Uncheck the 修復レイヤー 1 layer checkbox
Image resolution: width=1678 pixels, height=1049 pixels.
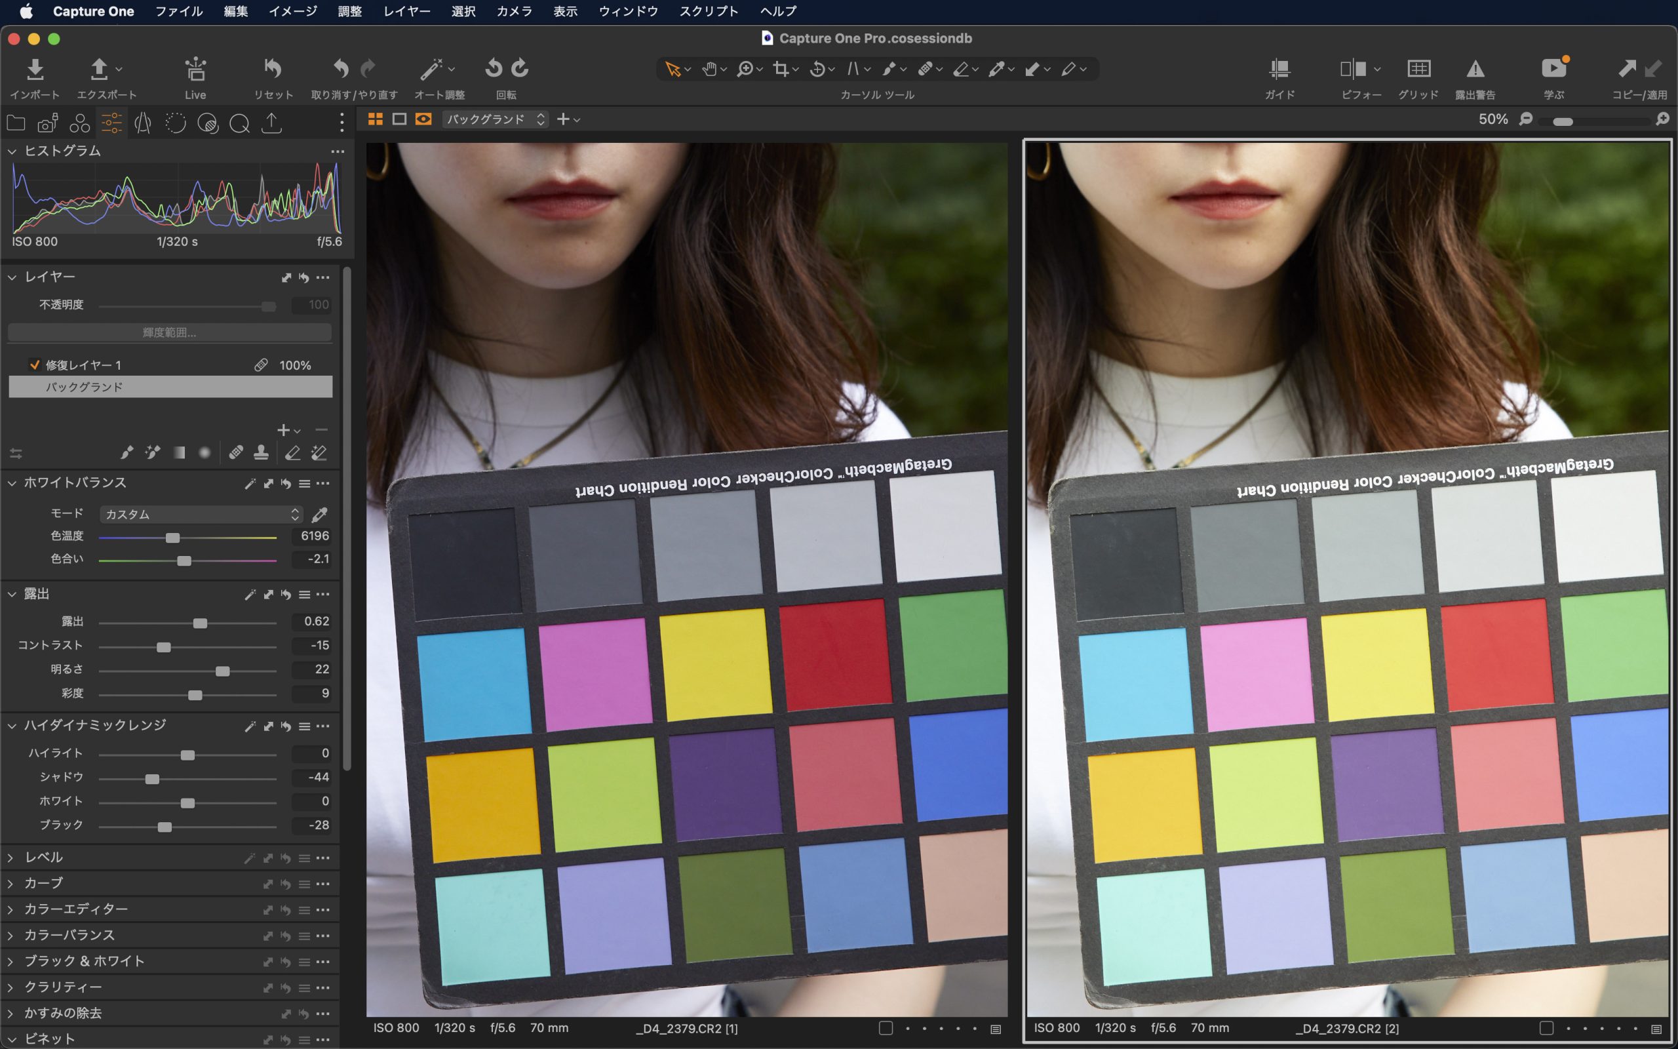[34, 365]
